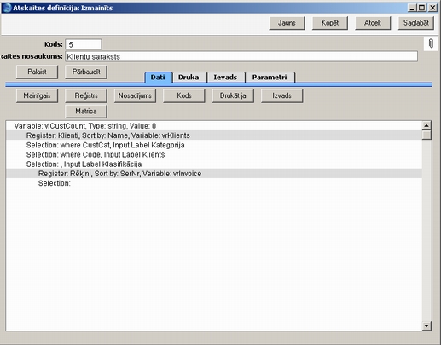Image resolution: width=441 pixels, height=345 pixels.
Task: Click the Kopēt button
Action: point(330,23)
